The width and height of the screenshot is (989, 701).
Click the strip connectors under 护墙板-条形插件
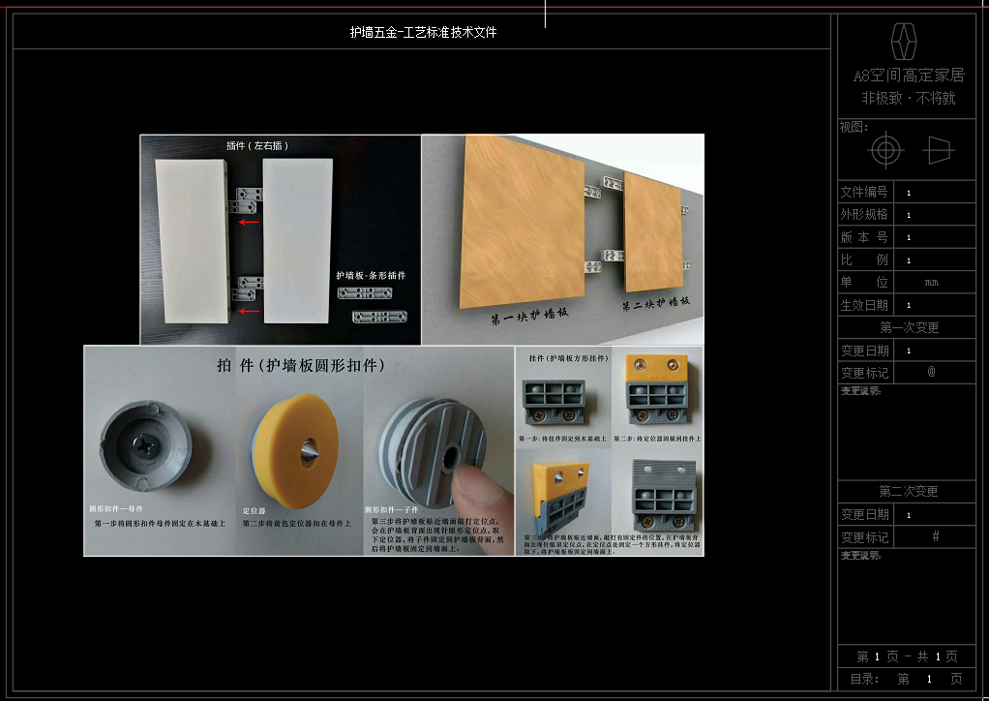click(373, 304)
